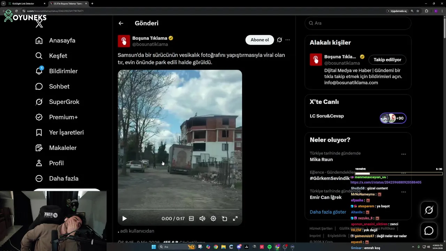Screen dimensions: 446x251
Task: Open Anasayfa from the X sidebar
Action: click(55, 40)
